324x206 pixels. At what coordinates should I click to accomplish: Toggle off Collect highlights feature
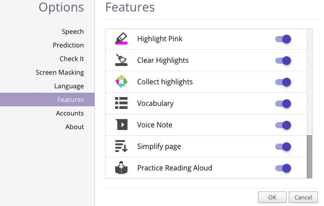click(x=283, y=82)
